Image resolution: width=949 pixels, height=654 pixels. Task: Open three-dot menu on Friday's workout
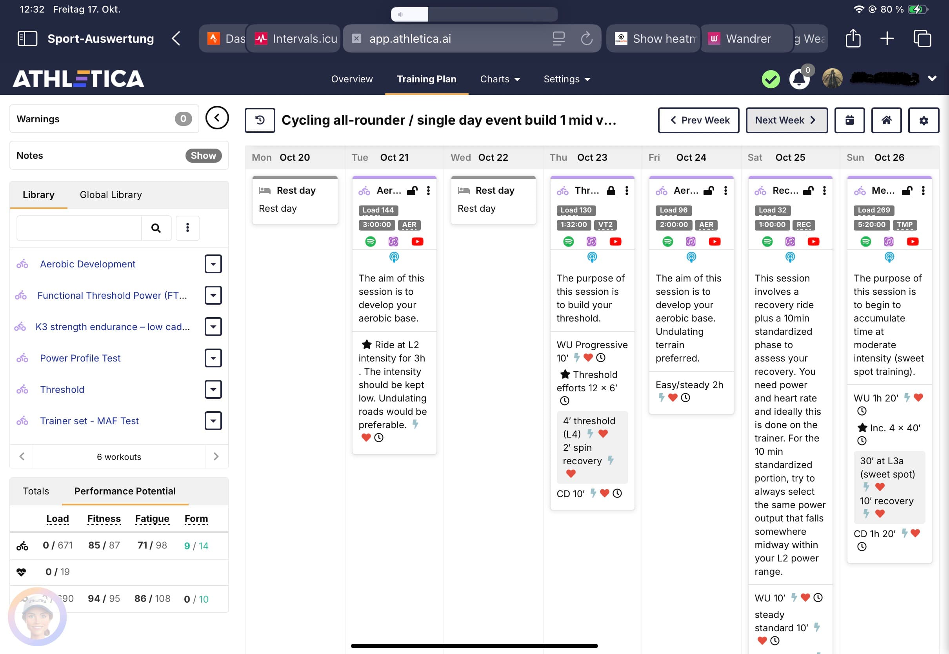click(725, 191)
